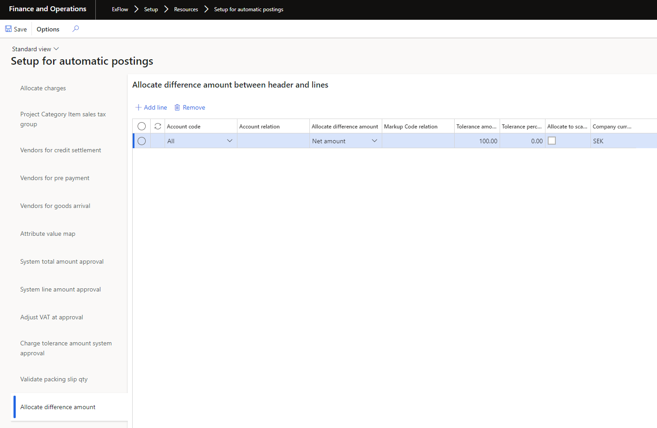The width and height of the screenshot is (657, 428).
Task: Click Resources in the breadcrumb
Action: pos(186,9)
